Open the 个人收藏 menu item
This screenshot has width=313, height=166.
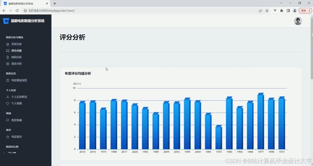coord(17,104)
